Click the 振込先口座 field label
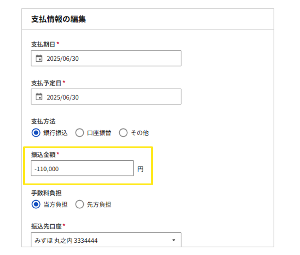The image size is (300, 255). pos(46,226)
